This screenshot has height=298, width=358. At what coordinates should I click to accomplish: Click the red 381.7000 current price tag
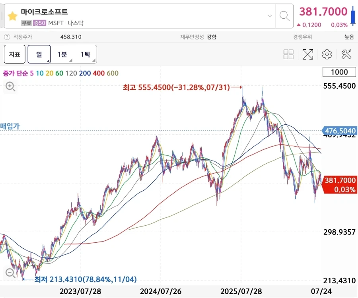click(x=340, y=185)
